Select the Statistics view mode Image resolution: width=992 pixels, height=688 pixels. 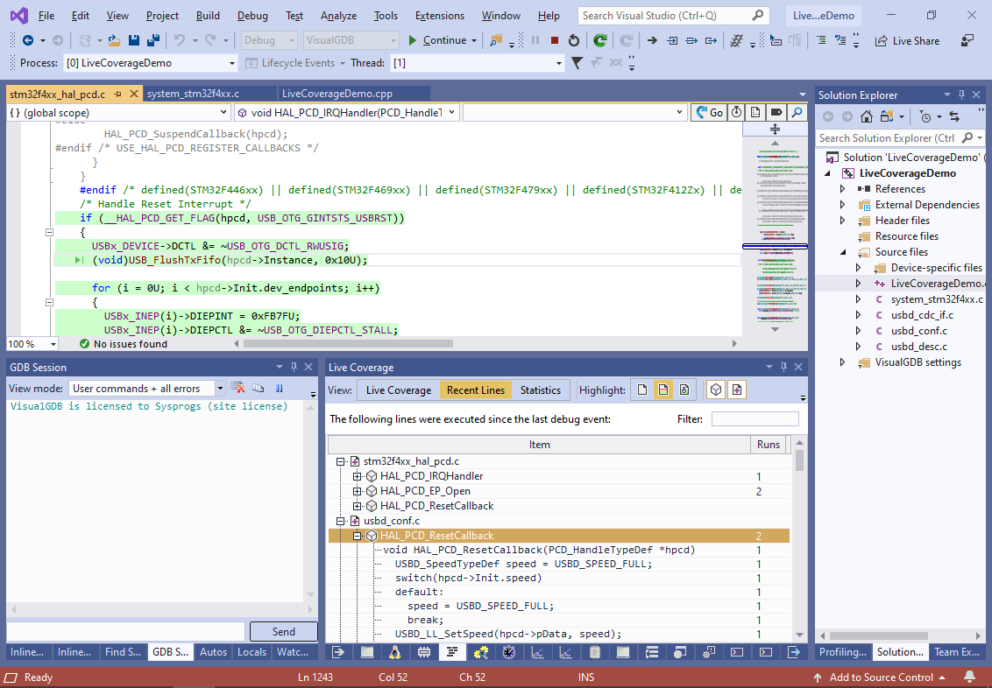541,390
